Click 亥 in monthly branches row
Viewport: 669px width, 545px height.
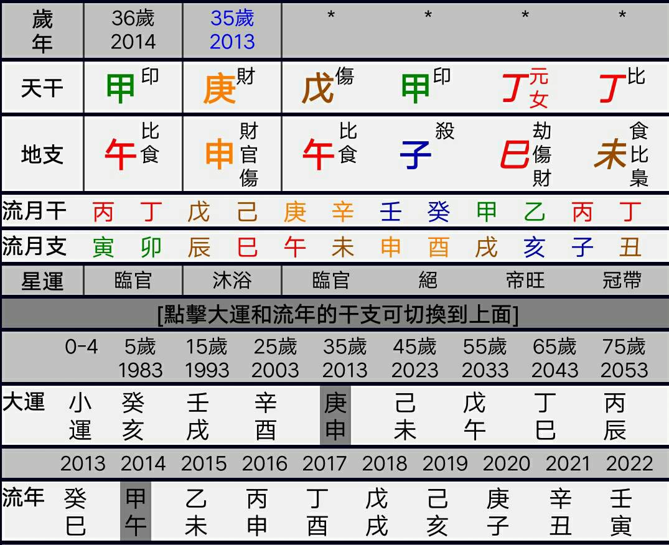coord(534,248)
